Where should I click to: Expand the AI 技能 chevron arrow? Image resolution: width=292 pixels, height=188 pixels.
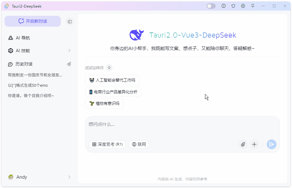click(69, 50)
